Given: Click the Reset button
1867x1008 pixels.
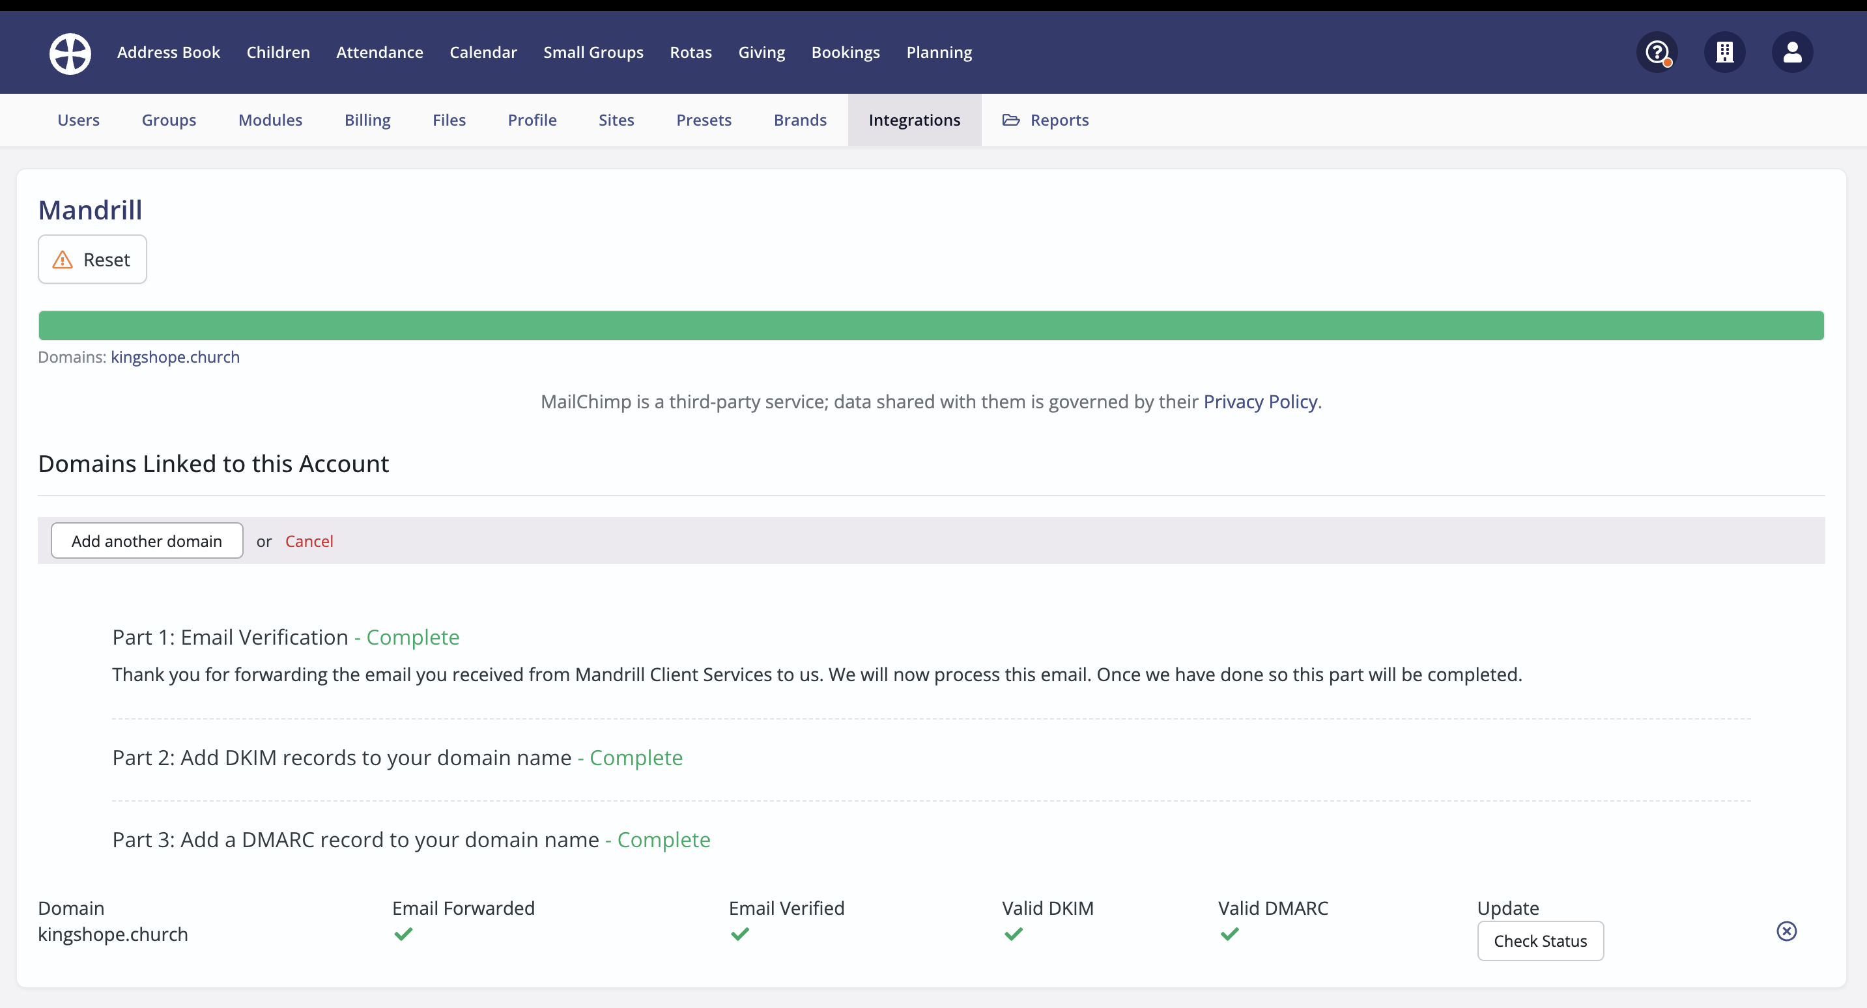Looking at the screenshot, I should 92,259.
